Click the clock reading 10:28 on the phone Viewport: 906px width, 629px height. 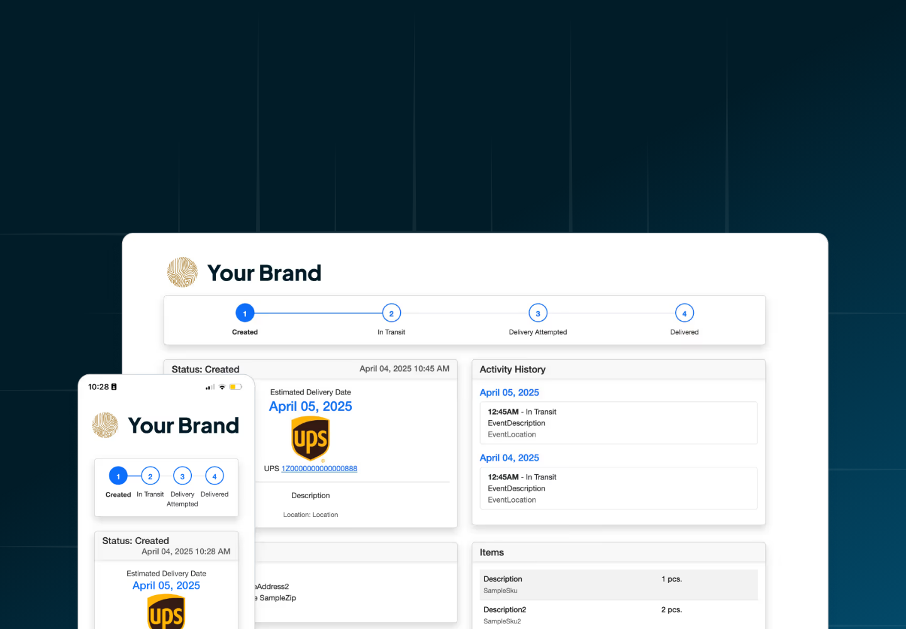pos(99,387)
